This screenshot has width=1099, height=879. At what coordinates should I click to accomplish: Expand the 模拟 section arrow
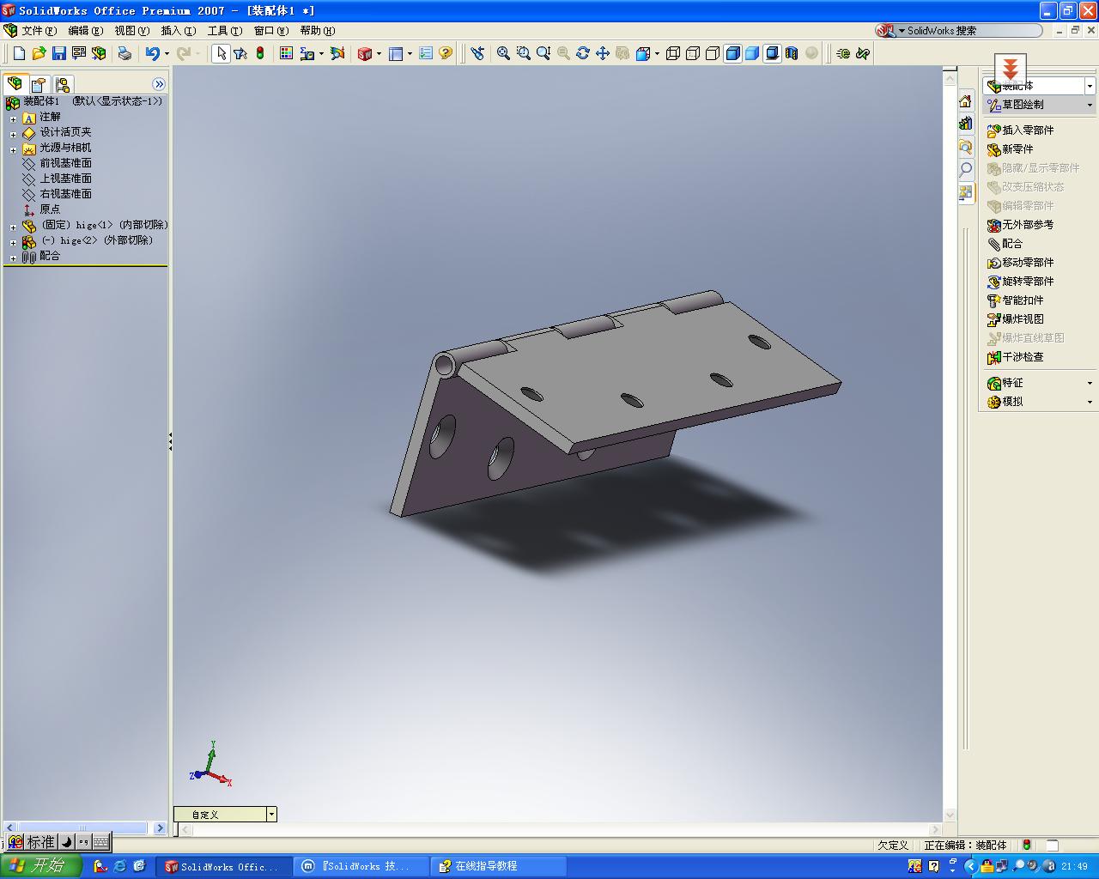click(1090, 402)
